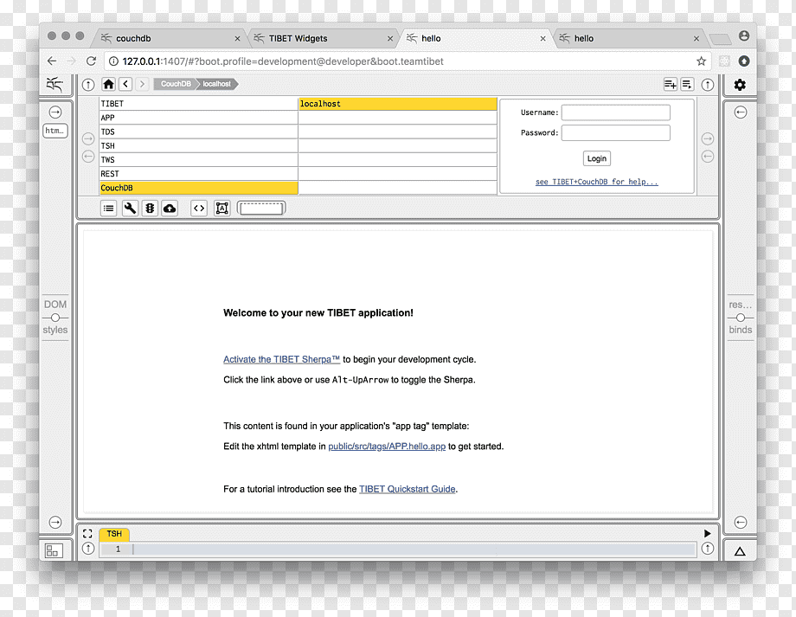Select the highlighted CouchDB row
796x617 pixels.
(x=198, y=188)
